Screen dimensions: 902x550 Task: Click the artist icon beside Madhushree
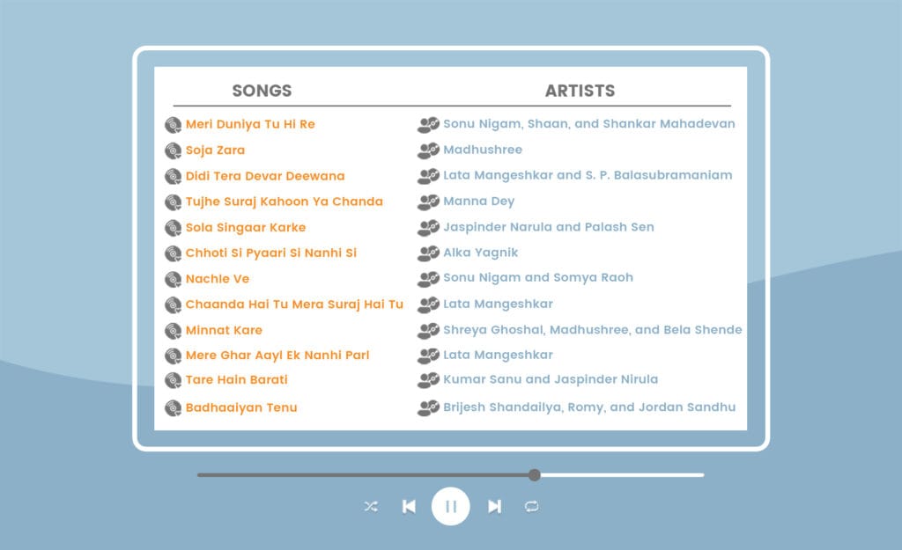tap(428, 150)
